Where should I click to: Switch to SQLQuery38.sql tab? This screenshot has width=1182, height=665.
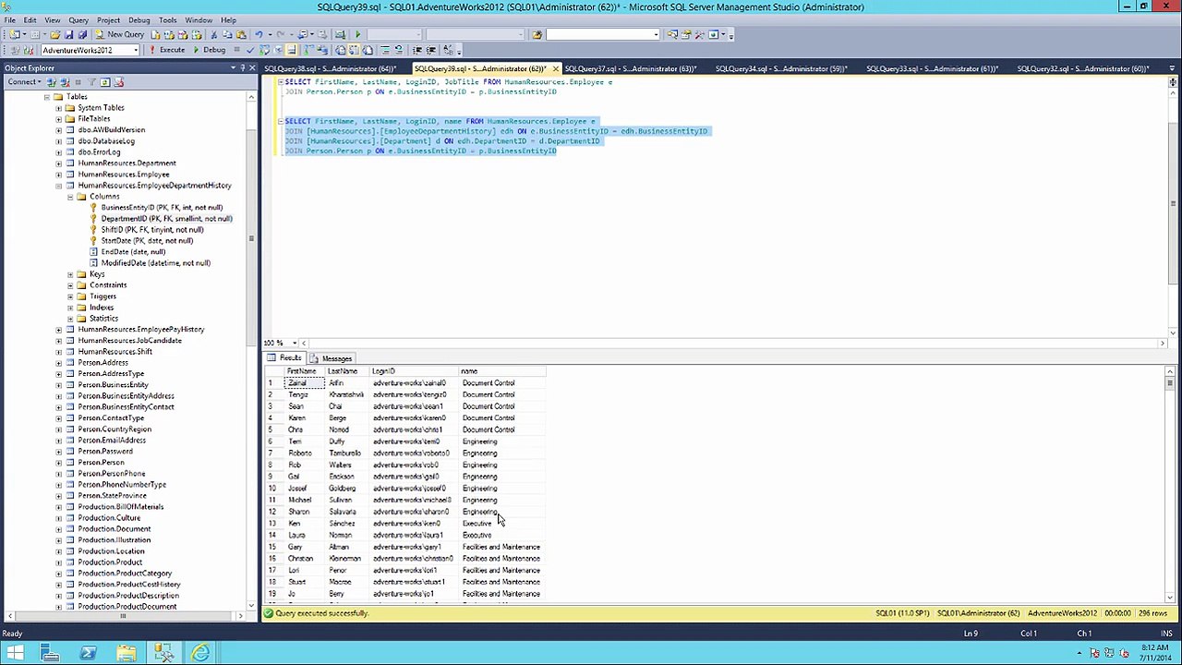[330, 68]
